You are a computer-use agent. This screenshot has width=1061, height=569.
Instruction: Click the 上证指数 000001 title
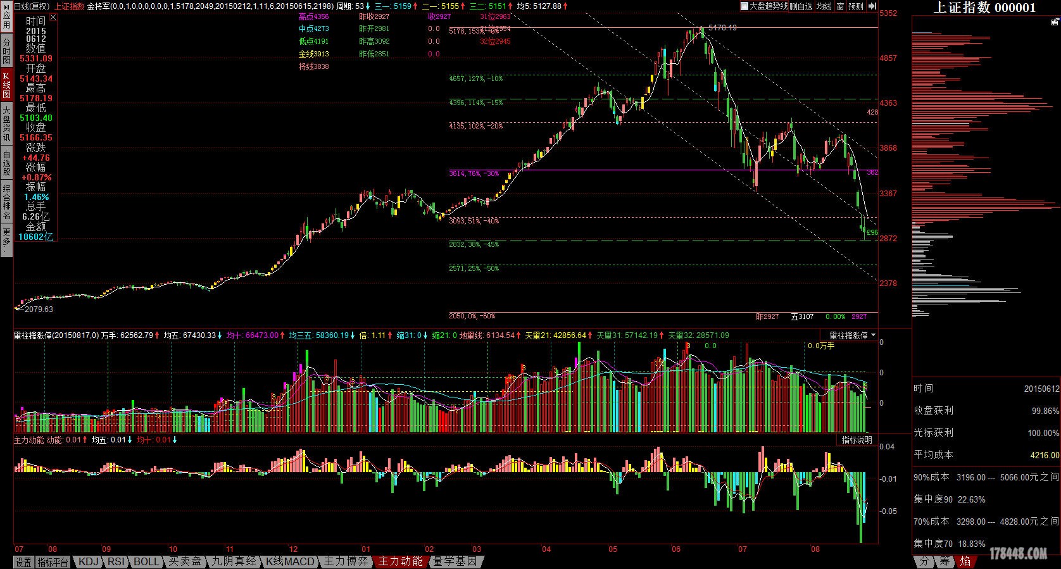click(984, 8)
